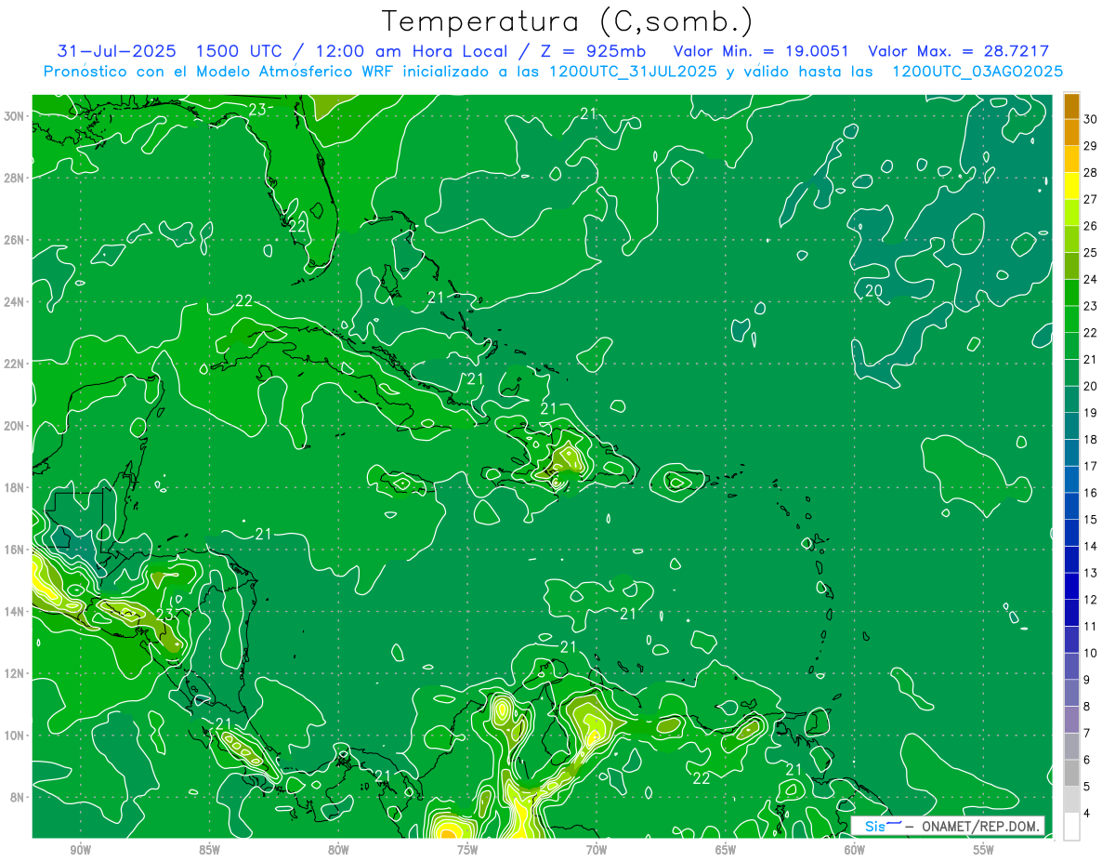This screenshot has height=862, width=1115.
Task: Click 'Pronóstico con el Modelo Atmósferico WRF' text
Action: coord(221,72)
